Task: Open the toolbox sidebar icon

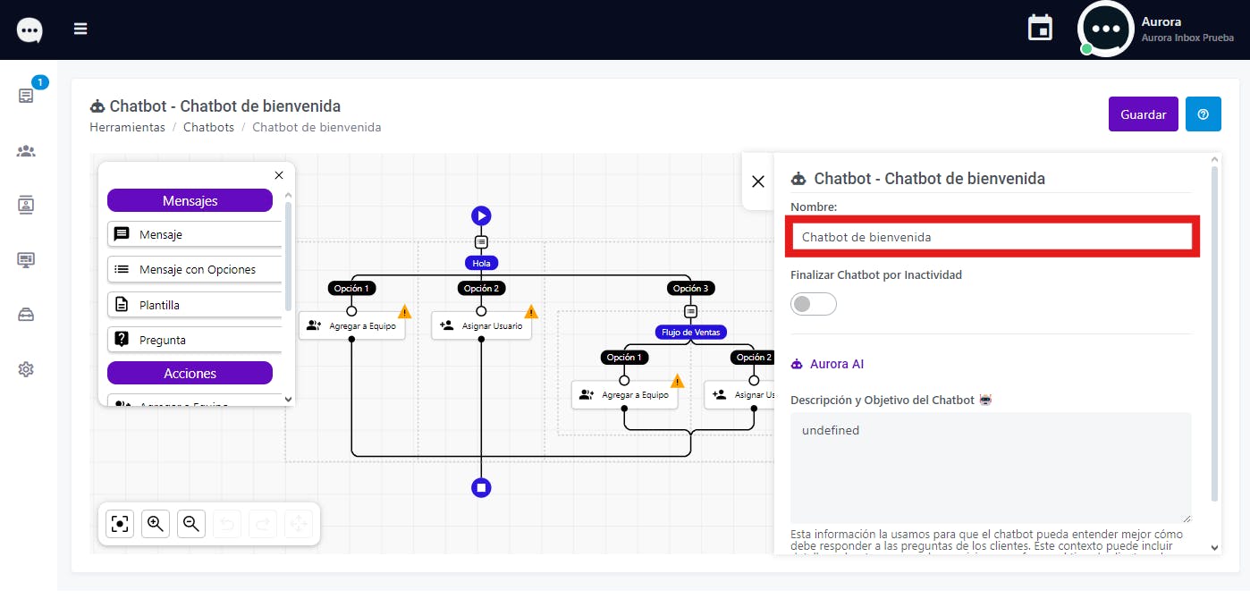Action: pyautogui.click(x=26, y=314)
